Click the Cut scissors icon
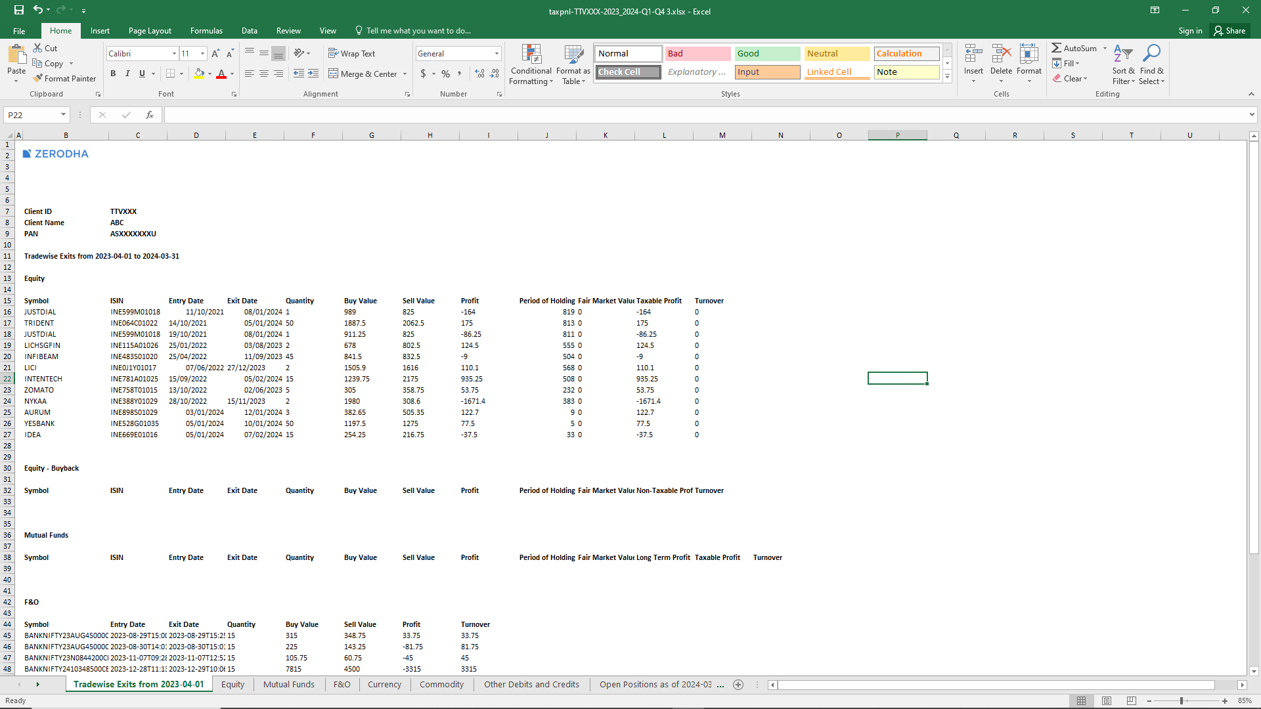Screen dimensions: 1261x709 coord(38,48)
